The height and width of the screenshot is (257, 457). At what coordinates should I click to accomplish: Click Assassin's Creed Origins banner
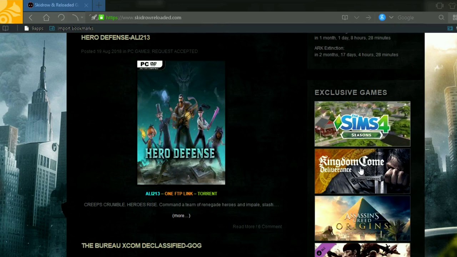[362, 218]
